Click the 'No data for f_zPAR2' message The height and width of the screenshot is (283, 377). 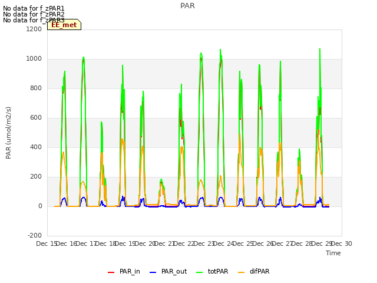34,14
